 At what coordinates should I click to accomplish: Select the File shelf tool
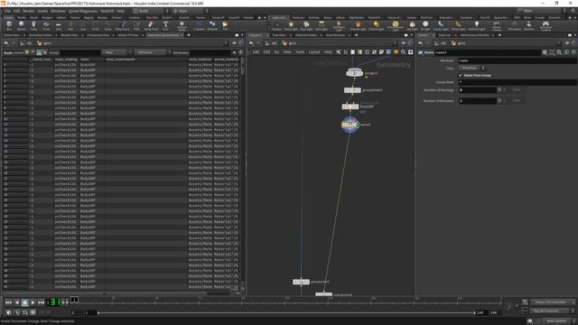tap(225, 25)
